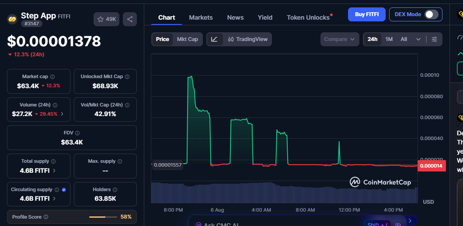Select the line chart icon

[x=214, y=39]
